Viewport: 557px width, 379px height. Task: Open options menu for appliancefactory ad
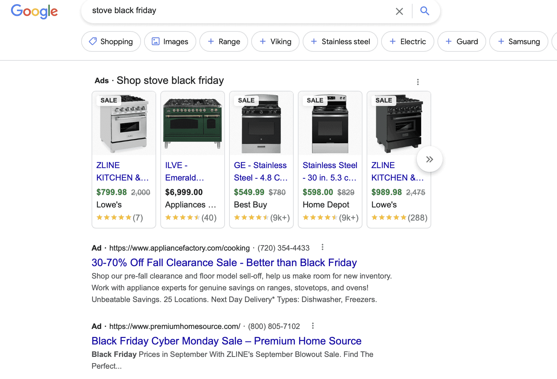click(322, 247)
